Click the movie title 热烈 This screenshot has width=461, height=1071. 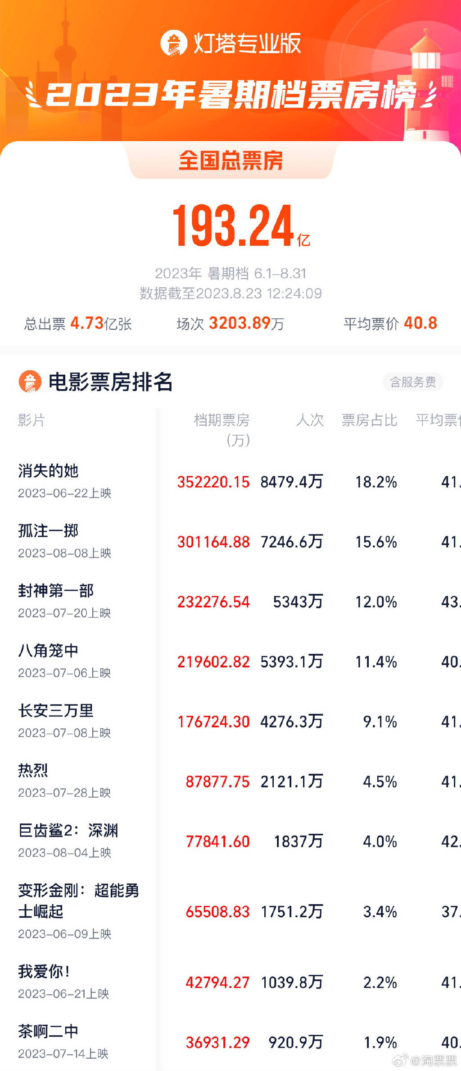point(33,771)
